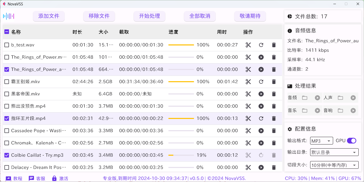Screen dimensions: 364x182
Task: Expand the 输出目录 default directory dropdown
Action: (334, 152)
